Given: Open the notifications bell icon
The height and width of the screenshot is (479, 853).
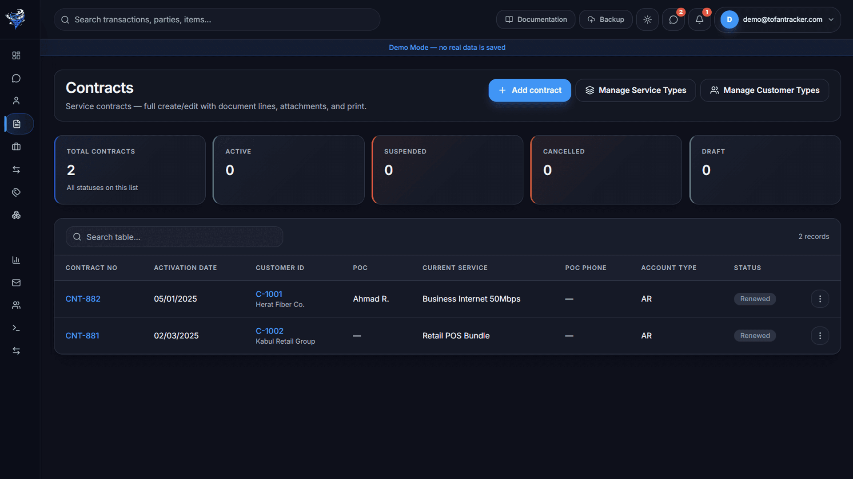Looking at the screenshot, I should [699, 20].
